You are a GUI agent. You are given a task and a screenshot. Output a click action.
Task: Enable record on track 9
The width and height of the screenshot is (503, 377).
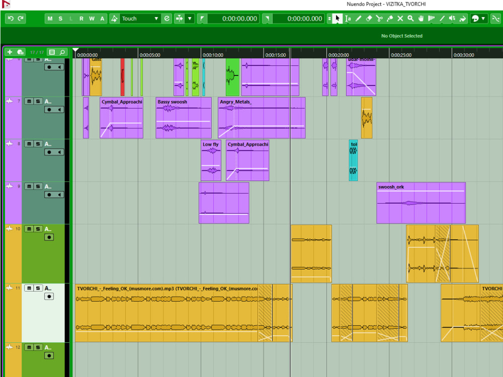coord(49,195)
